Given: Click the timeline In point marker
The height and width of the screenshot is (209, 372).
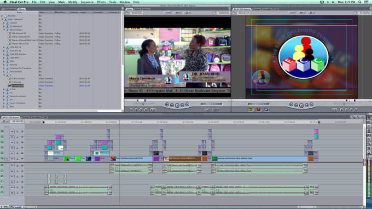Looking at the screenshot, I should [x=44, y=122].
